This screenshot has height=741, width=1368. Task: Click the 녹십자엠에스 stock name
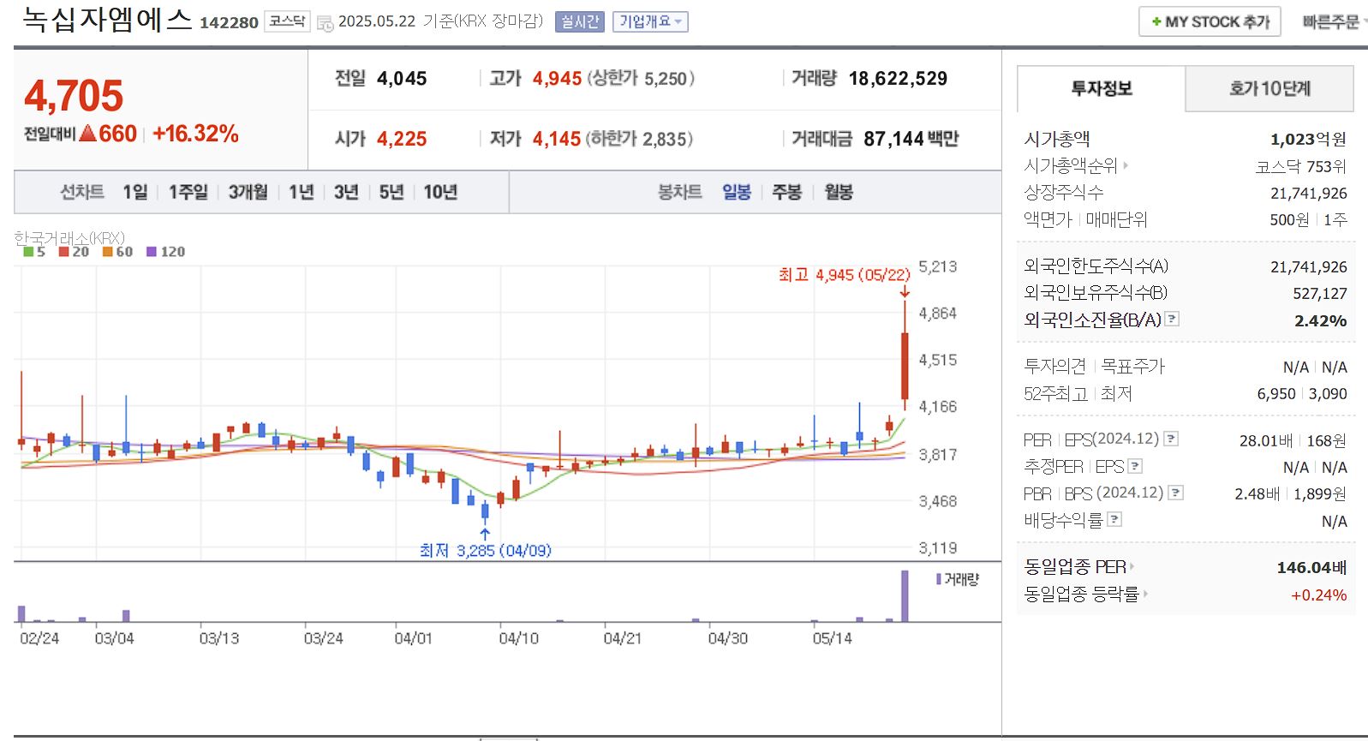(107, 19)
